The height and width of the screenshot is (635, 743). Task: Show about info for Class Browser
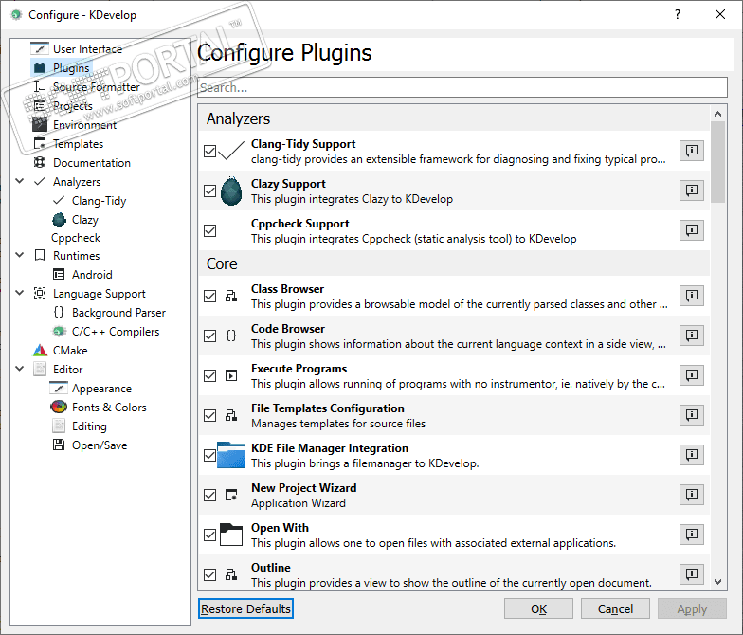(692, 296)
